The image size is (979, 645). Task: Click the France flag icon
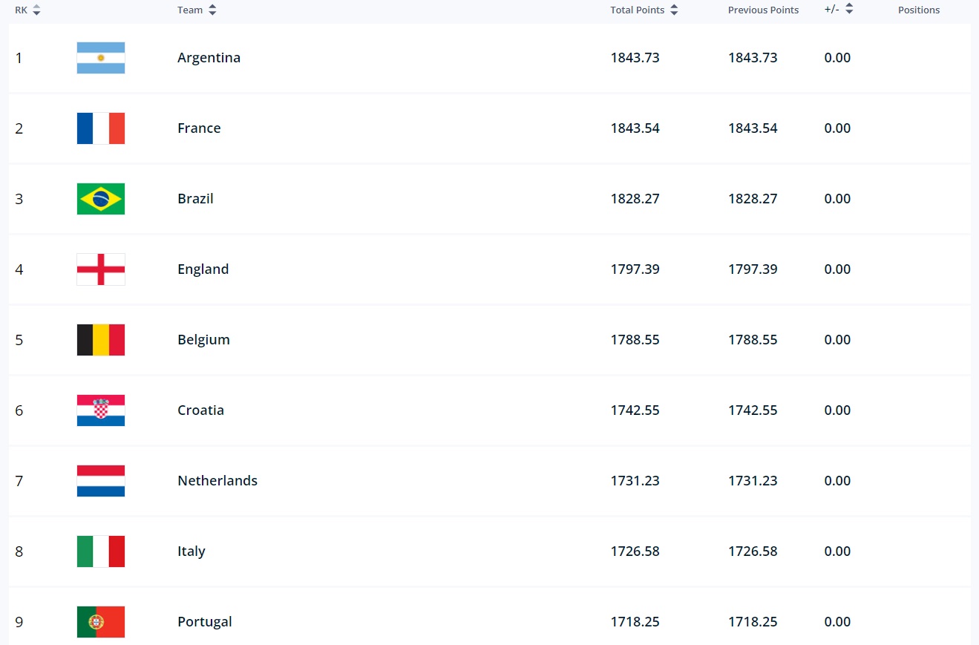click(x=100, y=128)
